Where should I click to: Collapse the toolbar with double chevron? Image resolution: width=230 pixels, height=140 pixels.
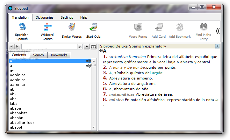pyautogui.click(x=218, y=31)
